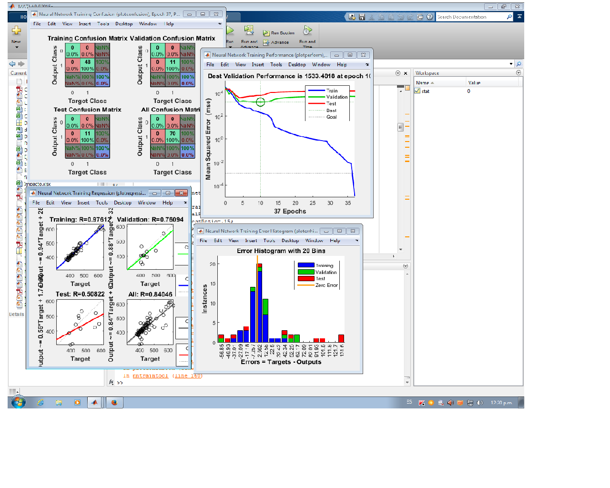This screenshot has height=488, width=610.
Task: Open the Command Window actions dropdown
Action: coord(406,266)
